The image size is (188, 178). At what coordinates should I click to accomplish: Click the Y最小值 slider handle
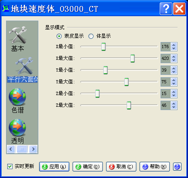click(105, 70)
